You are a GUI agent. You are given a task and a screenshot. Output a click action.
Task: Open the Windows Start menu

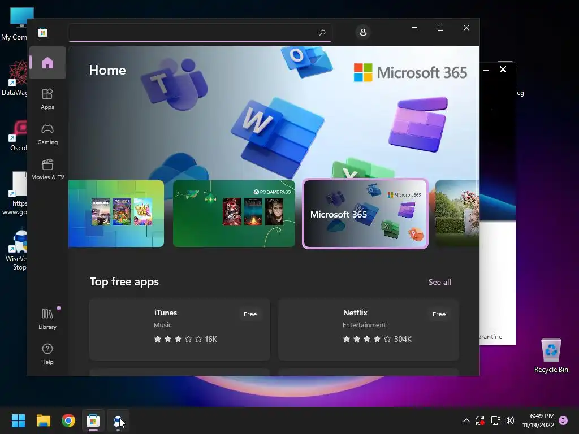(18, 420)
